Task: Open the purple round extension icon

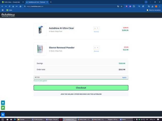Action: tap(130, 6)
